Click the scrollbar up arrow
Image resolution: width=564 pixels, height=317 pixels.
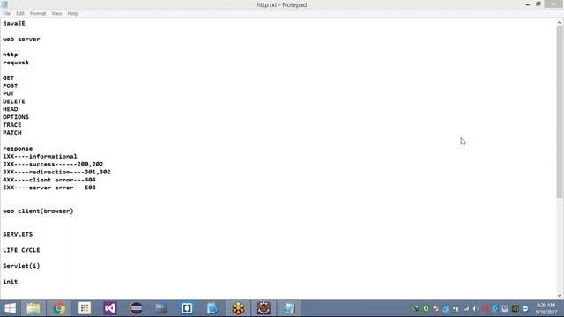click(560, 23)
